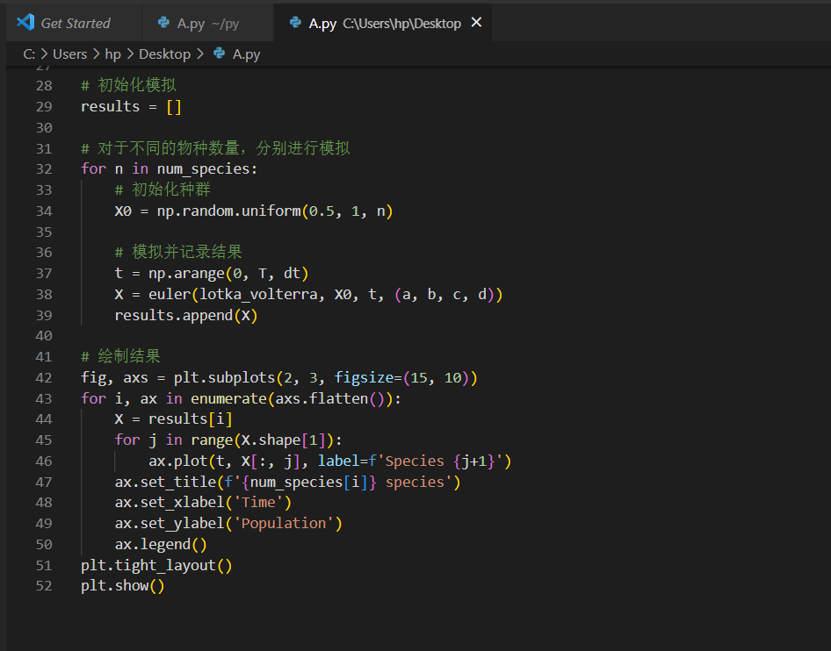Click 'plt.show()' on line 52
The height and width of the screenshot is (651, 831).
pos(122,586)
